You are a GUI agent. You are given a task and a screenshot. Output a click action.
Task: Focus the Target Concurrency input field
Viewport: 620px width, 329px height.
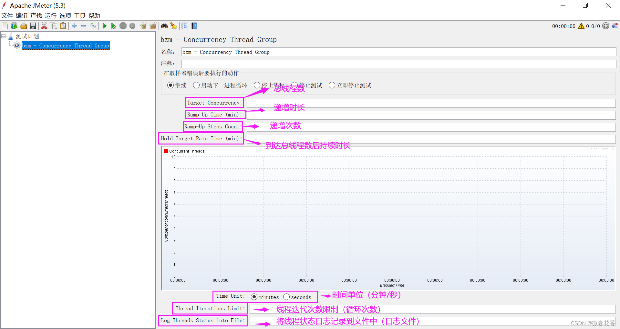(431, 103)
